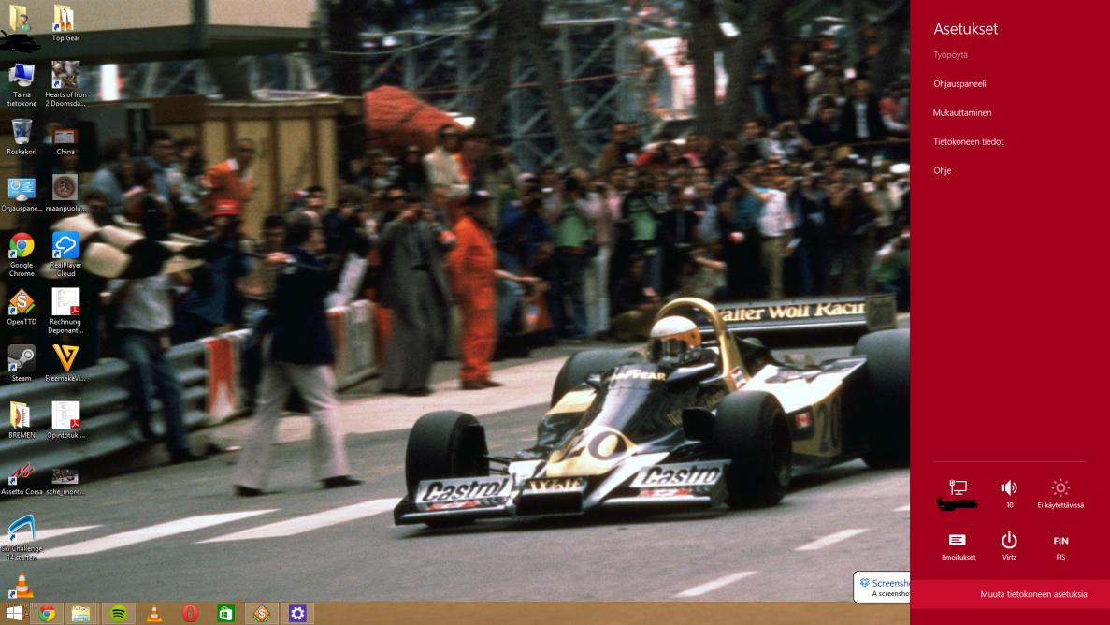Open Chrome from the taskbar
The width and height of the screenshot is (1110, 625).
(47, 614)
